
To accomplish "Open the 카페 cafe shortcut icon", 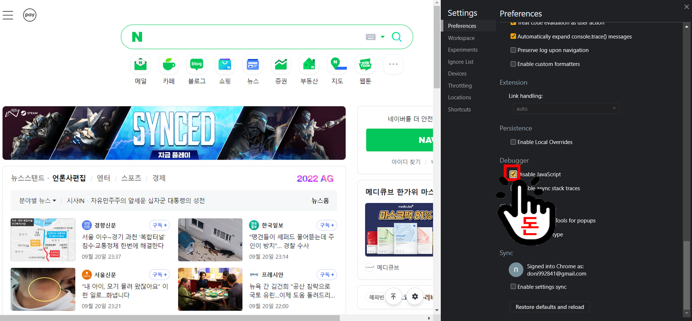I will point(169,64).
